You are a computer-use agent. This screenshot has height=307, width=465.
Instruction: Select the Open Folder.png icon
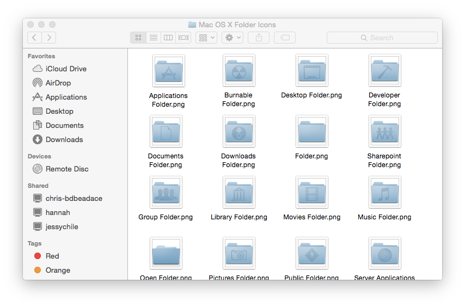coord(166,253)
